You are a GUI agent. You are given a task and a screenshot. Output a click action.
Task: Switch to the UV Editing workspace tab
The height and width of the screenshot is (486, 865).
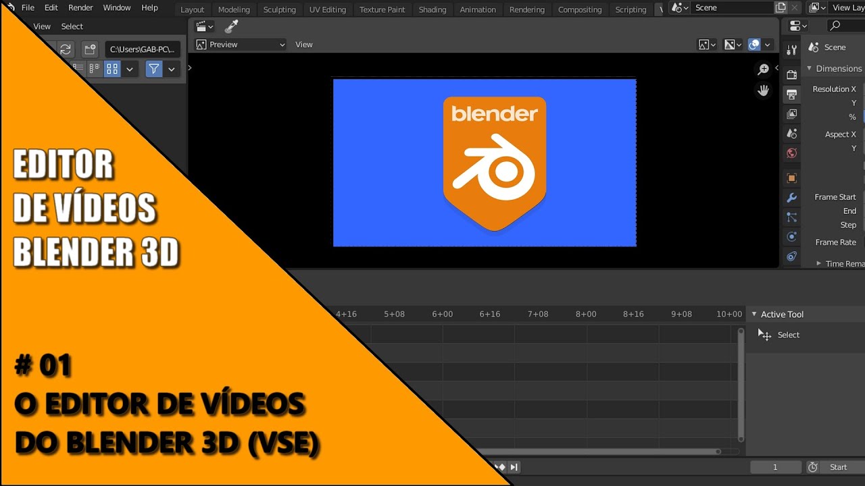coord(327,9)
